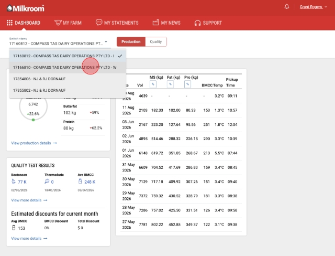Open the My News section

tap(166, 23)
